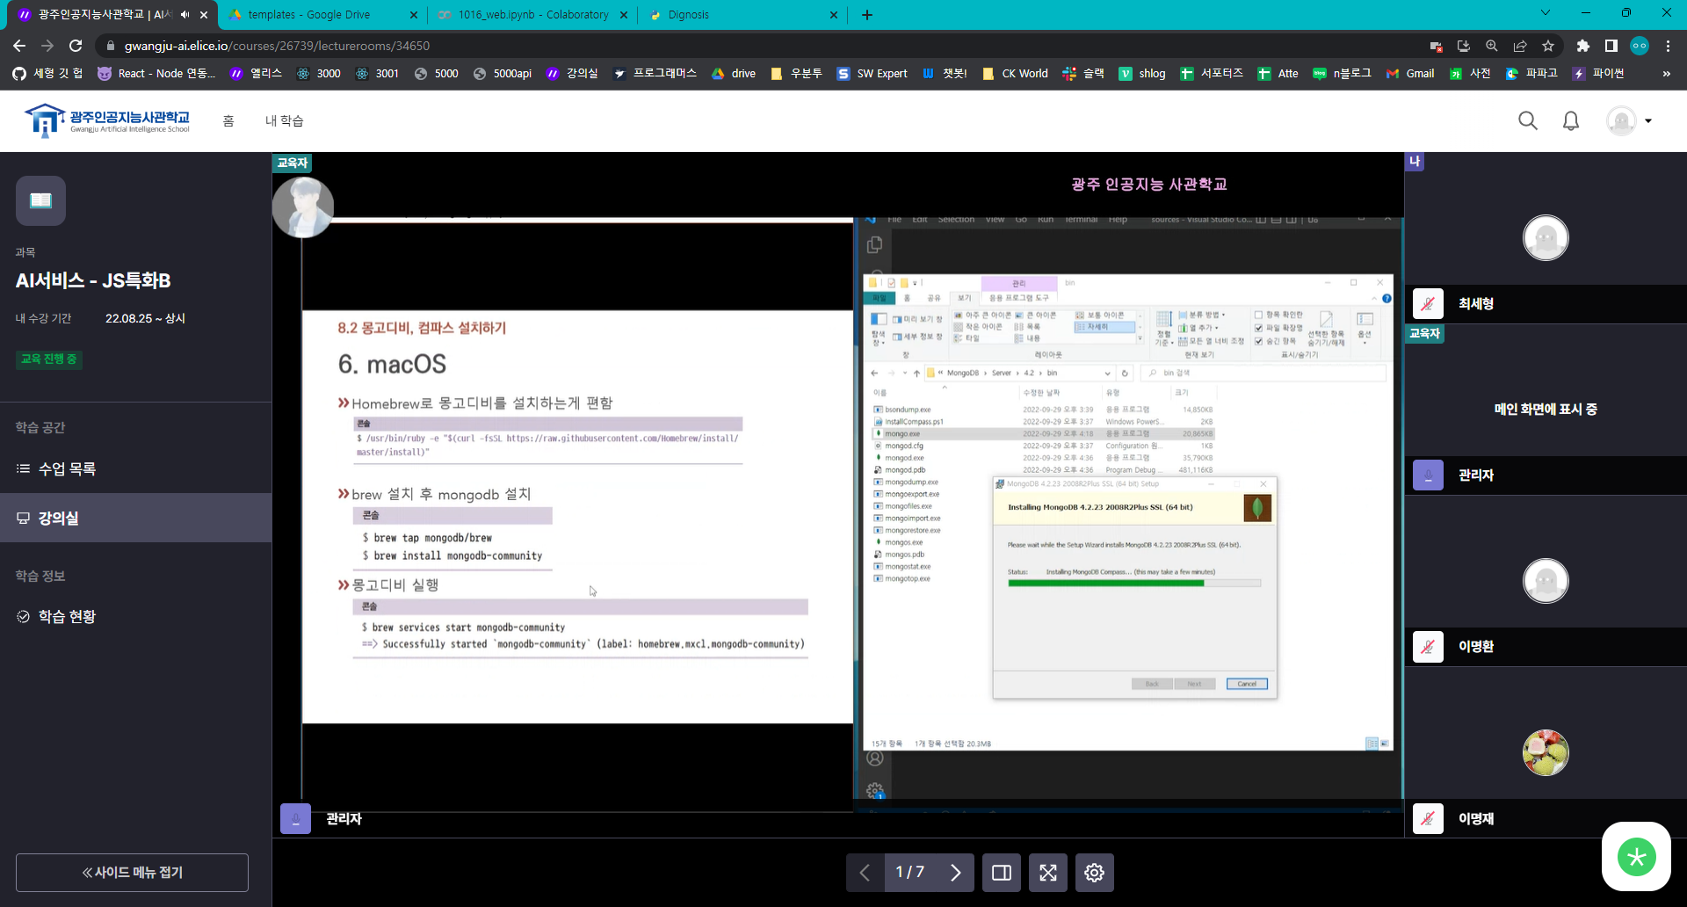The width and height of the screenshot is (1687, 907).
Task: Click 최세형 participant avatar
Action: pyautogui.click(x=1546, y=237)
